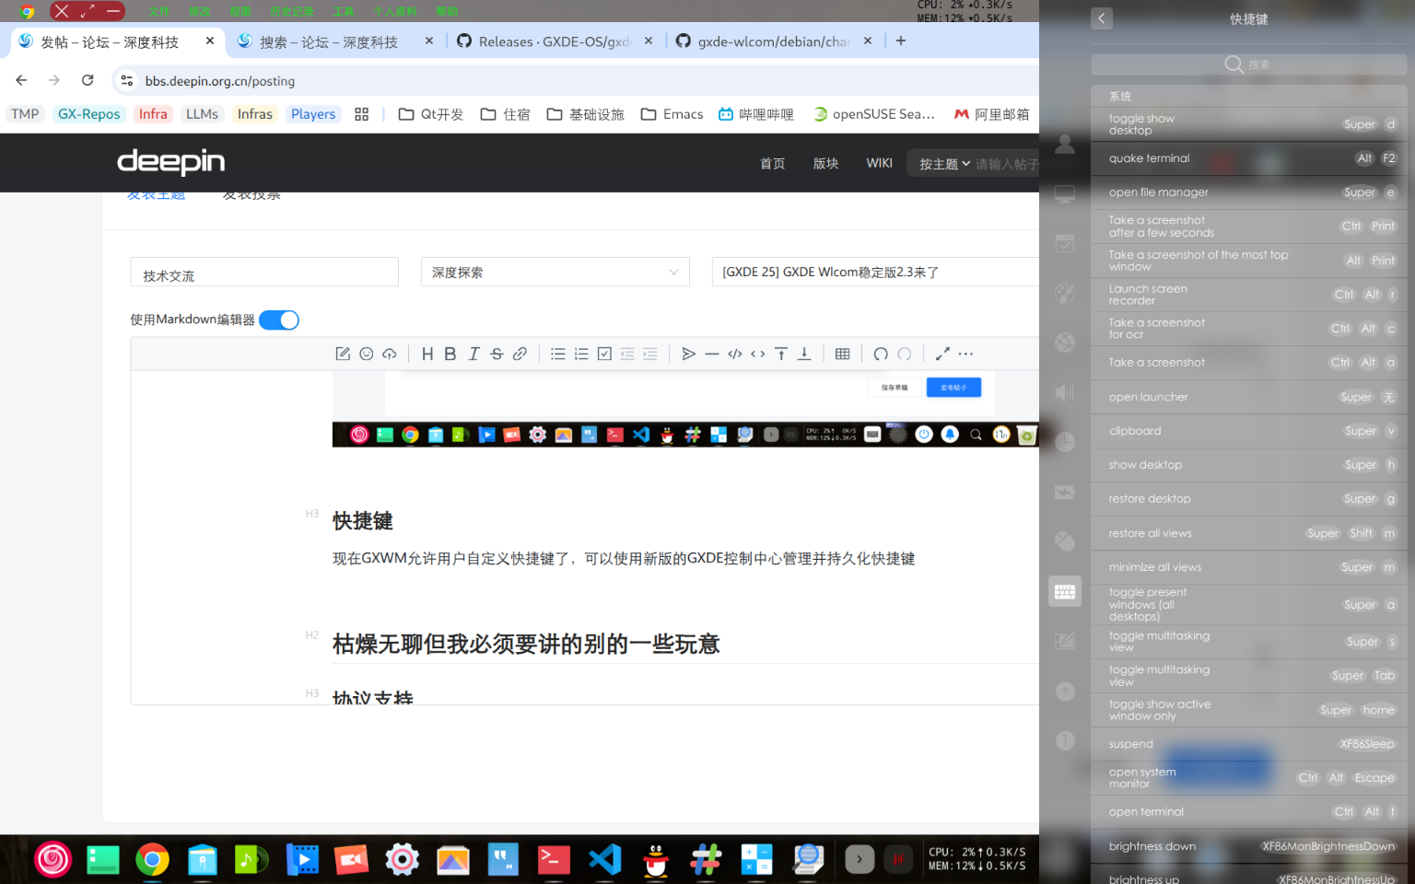Open the Releases GXDE-OS browser tab
This screenshot has width=1415, height=884.
point(555,41)
